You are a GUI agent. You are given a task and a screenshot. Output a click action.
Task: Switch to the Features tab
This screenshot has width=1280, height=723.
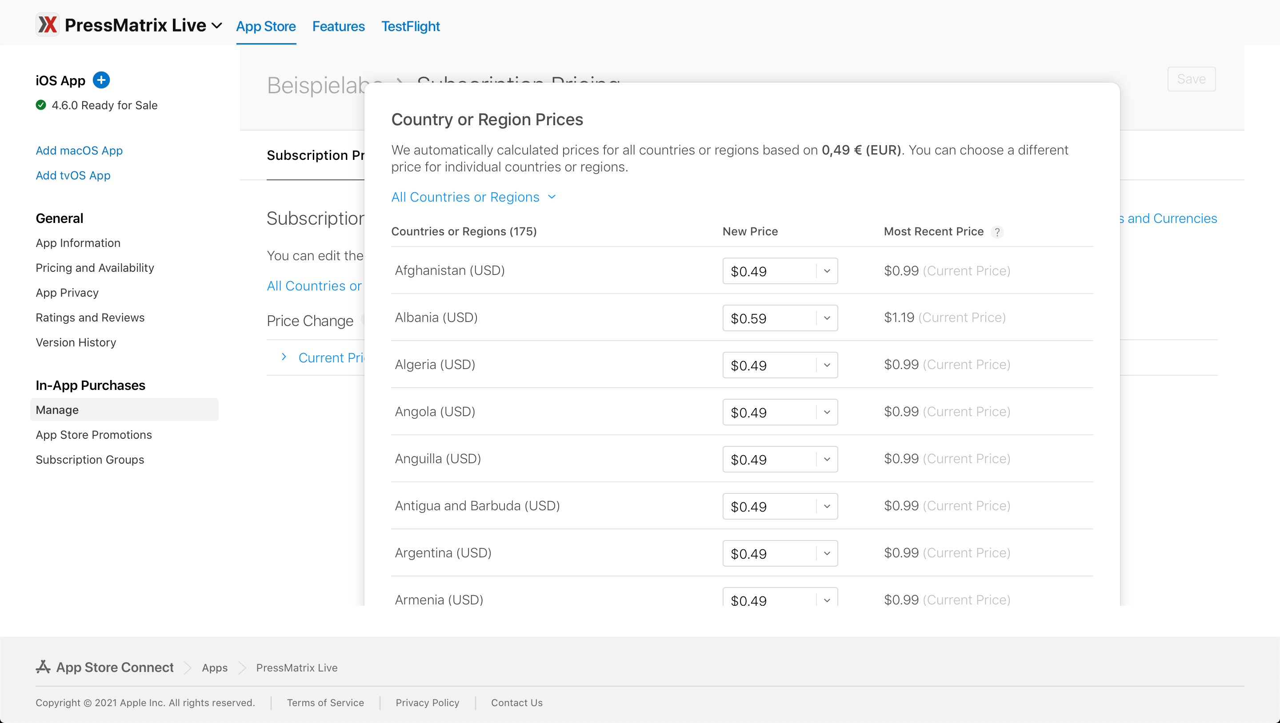tap(338, 26)
